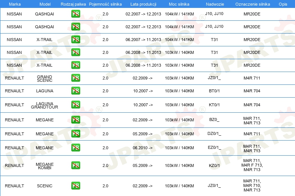This screenshot has height=196, width=295.
Task: Click engine capacity '2.0' in the GRAND SCENIC row
Action: (105, 78)
